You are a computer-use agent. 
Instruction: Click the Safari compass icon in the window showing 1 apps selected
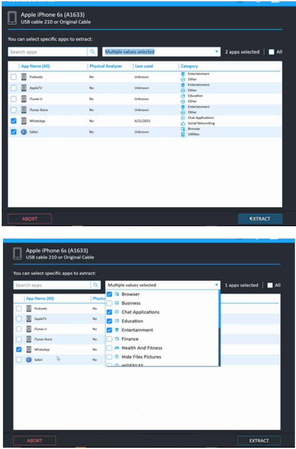29,359
